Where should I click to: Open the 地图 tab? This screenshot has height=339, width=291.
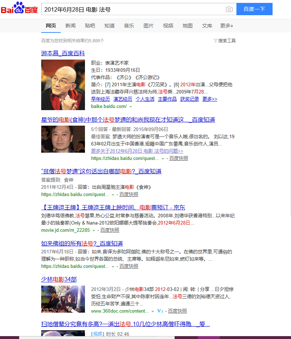[x=188, y=26]
